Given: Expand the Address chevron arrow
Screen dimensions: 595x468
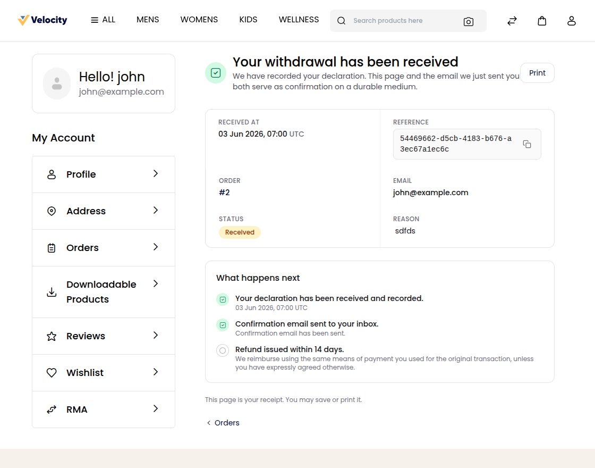Looking at the screenshot, I should (x=155, y=211).
